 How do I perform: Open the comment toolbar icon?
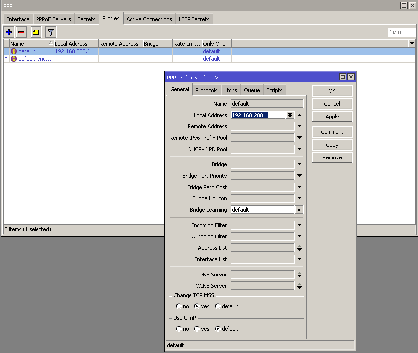coord(35,32)
